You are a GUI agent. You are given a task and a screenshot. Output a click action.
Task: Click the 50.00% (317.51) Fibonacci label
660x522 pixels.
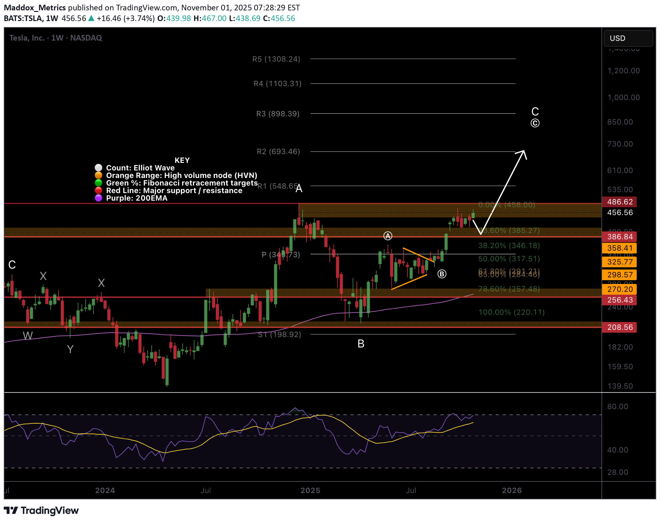[509, 259]
